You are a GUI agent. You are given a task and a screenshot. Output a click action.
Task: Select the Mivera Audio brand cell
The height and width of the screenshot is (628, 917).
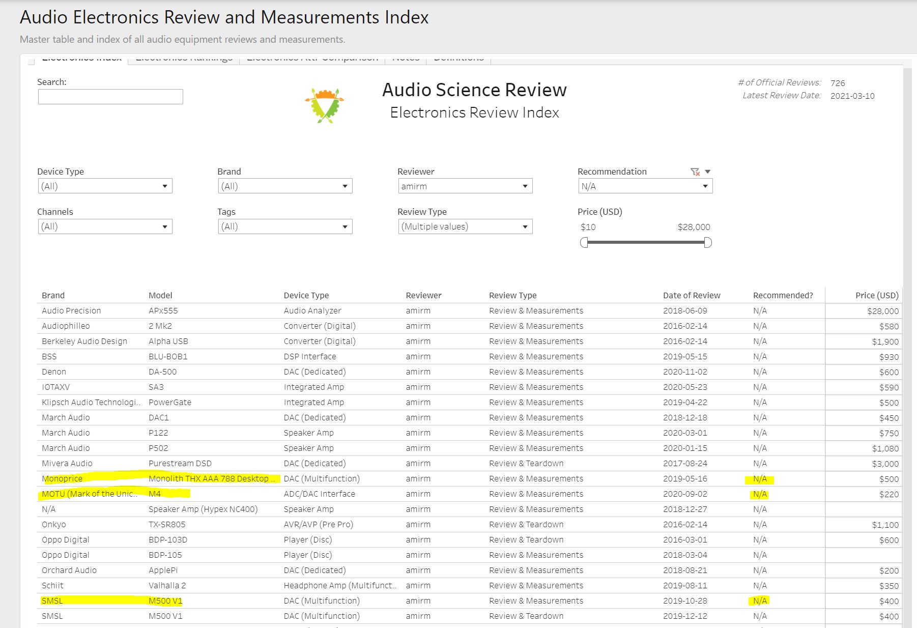(67, 463)
